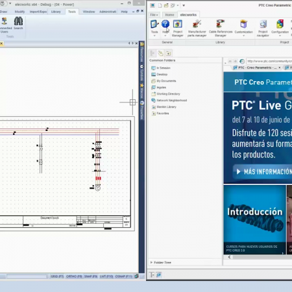292x292 pixels.
Task: Select the Favorites navigator tab icon
Action: 168,53
